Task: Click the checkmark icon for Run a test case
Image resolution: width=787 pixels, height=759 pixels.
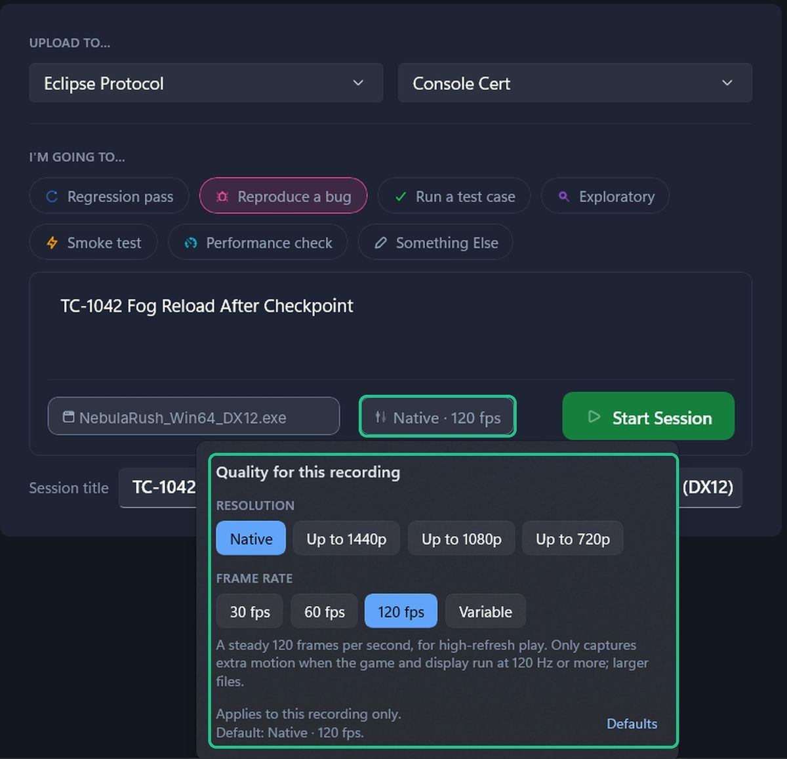Action: tap(401, 196)
